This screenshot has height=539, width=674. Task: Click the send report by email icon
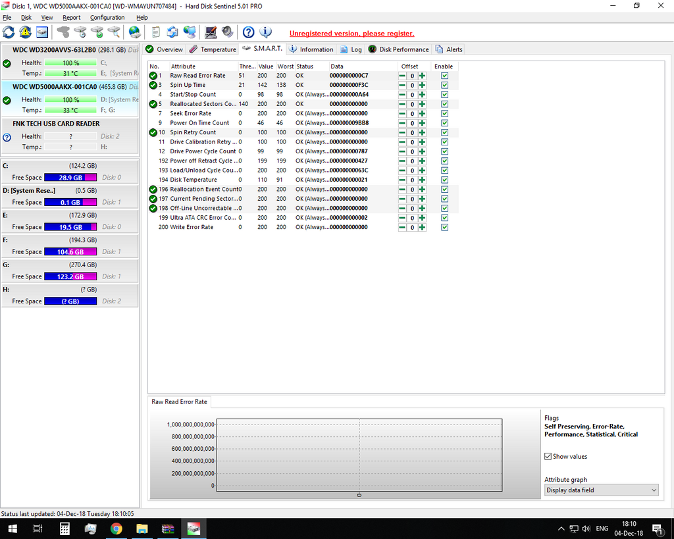pyautogui.click(x=172, y=32)
